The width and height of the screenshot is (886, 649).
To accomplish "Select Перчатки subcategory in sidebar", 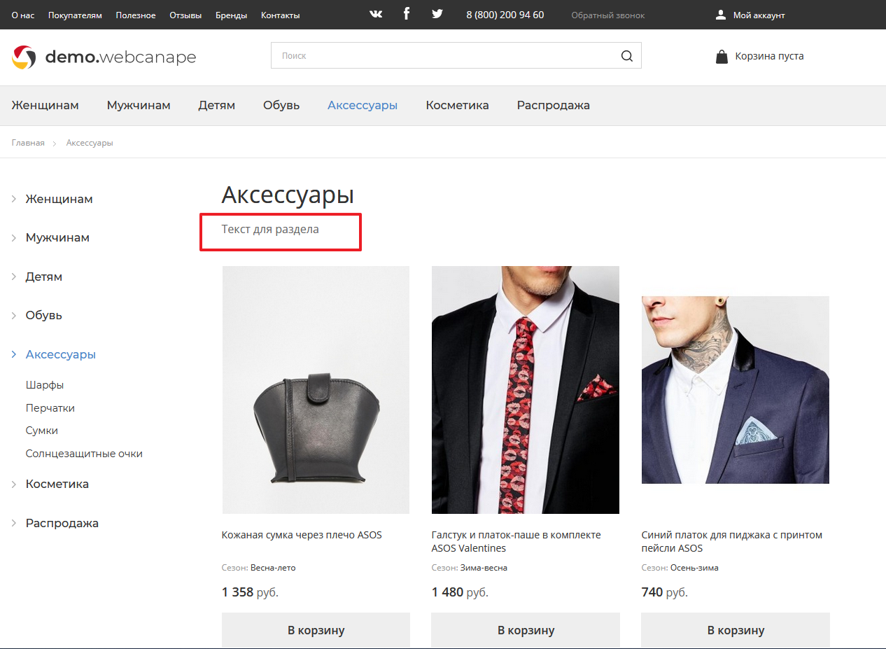I will click(50, 408).
